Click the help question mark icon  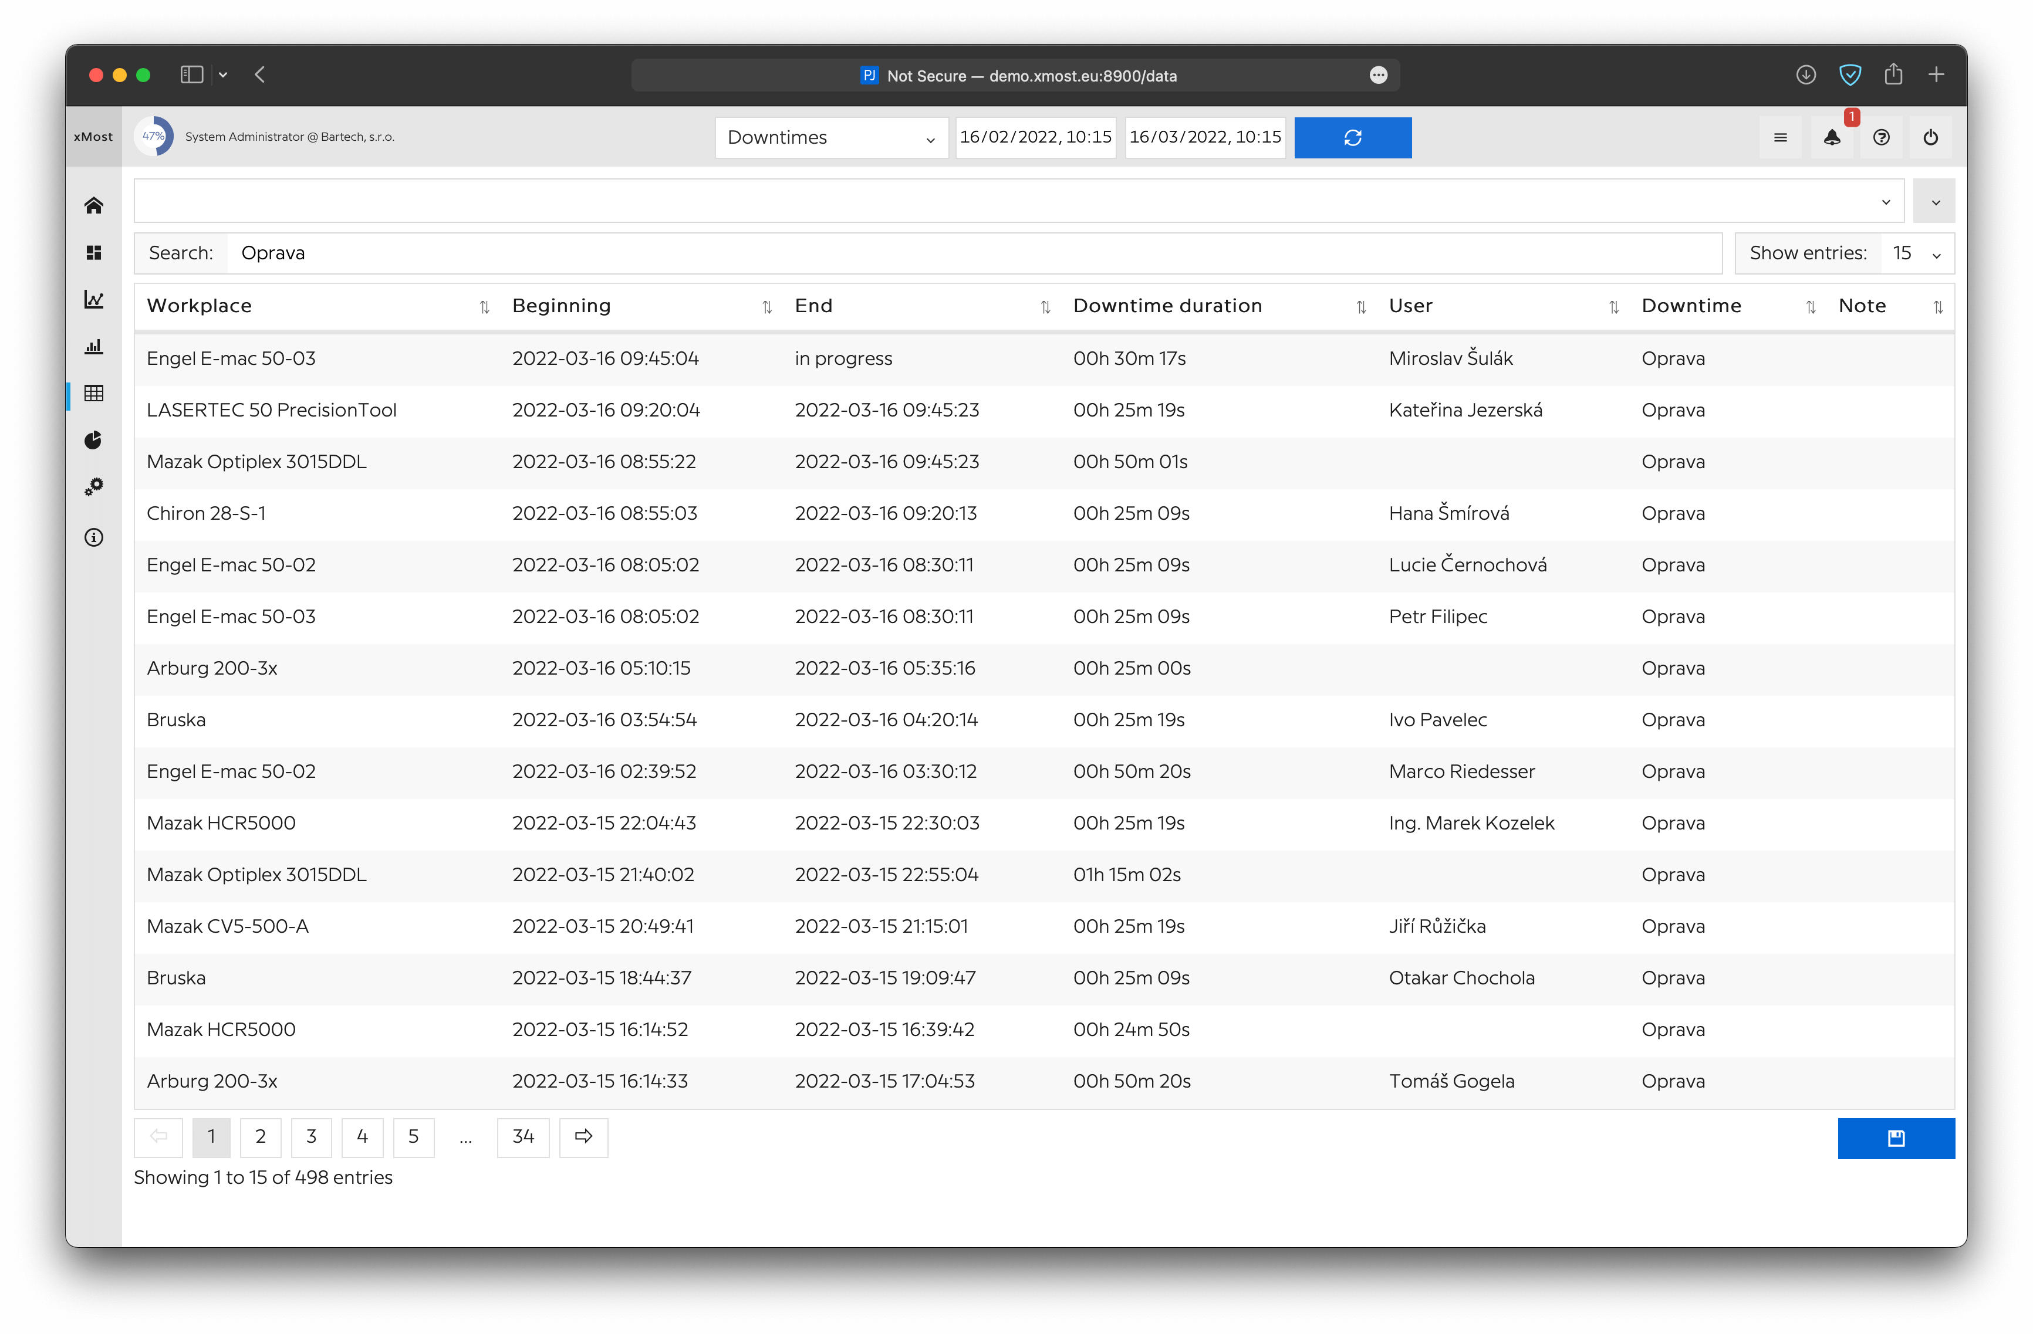coord(1881,137)
